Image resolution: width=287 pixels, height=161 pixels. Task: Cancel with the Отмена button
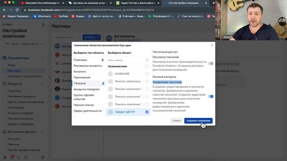(x=176, y=121)
